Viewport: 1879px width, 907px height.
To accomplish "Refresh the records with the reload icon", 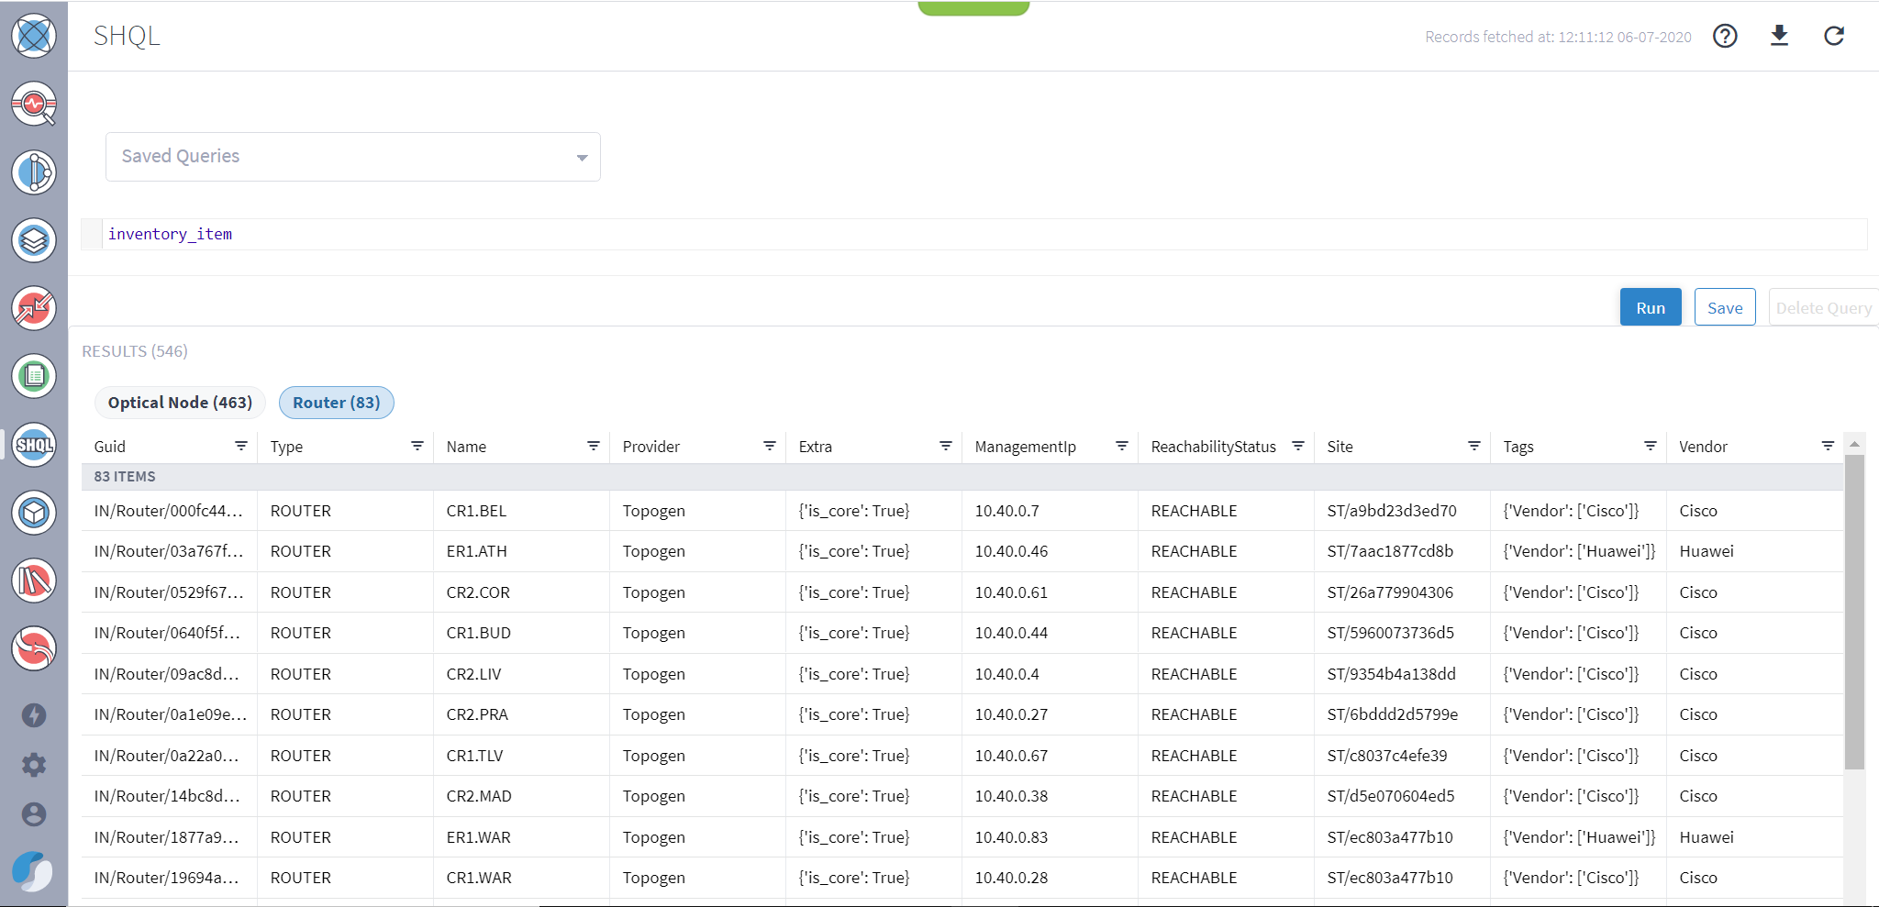I will (1833, 36).
